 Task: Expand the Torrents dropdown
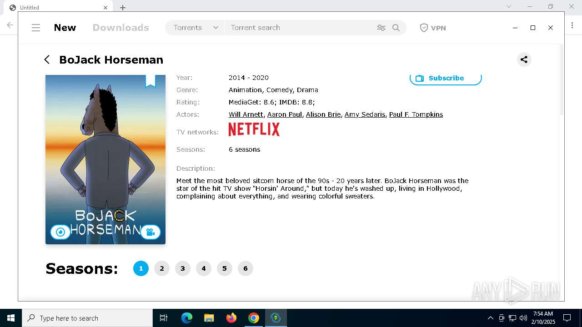click(195, 28)
